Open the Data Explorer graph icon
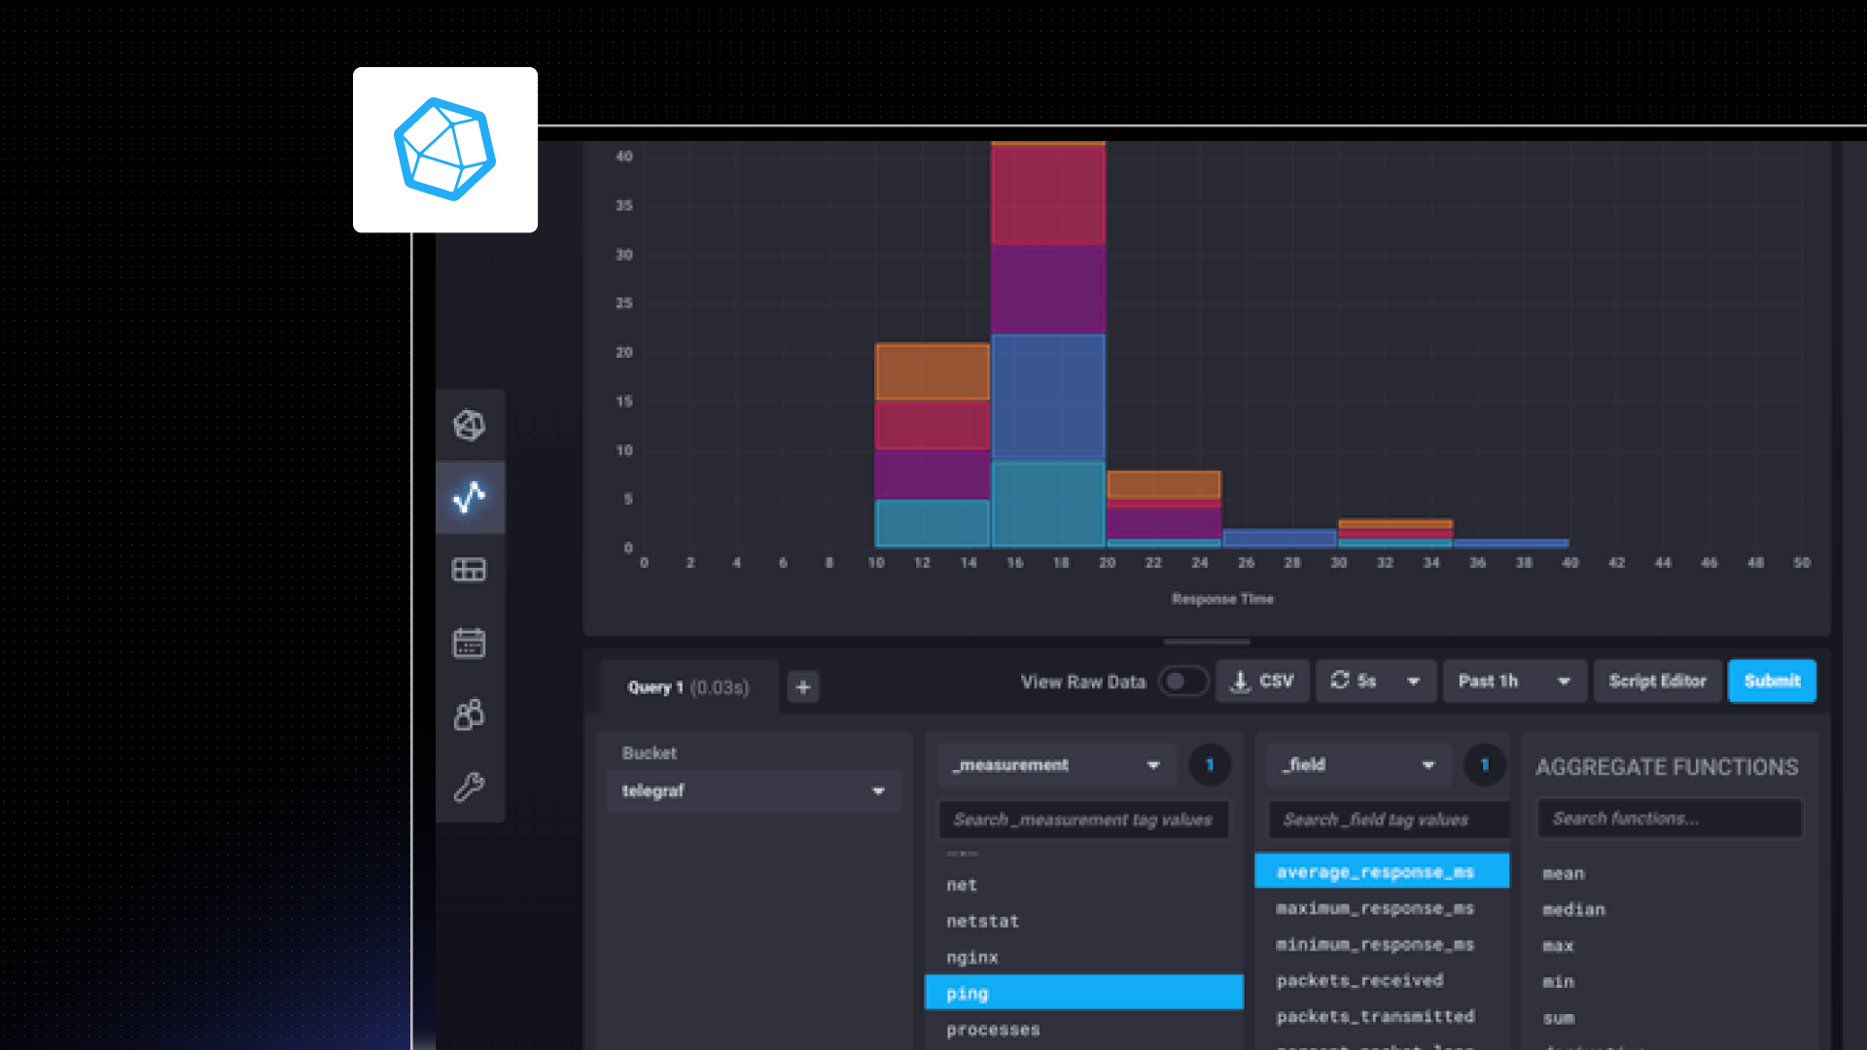 click(x=469, y=497)
